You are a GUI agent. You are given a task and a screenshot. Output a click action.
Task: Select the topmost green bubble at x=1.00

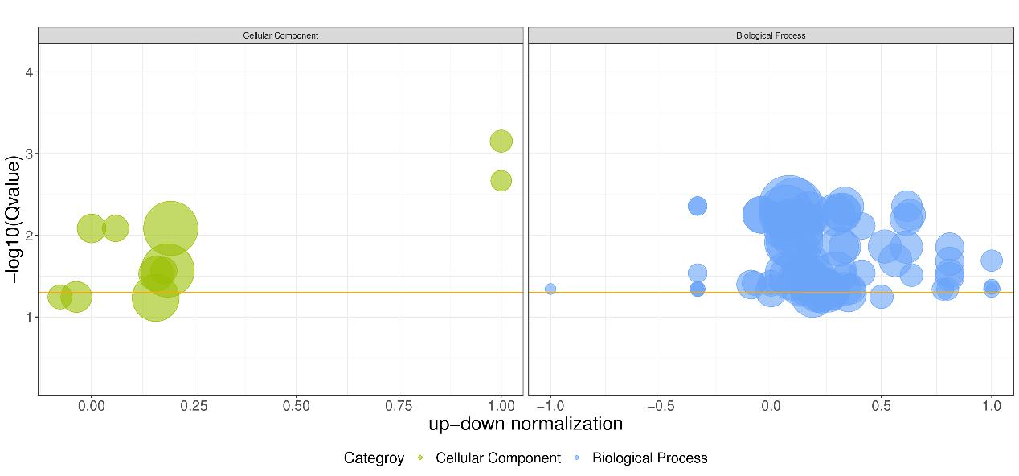tap(501, 141)
